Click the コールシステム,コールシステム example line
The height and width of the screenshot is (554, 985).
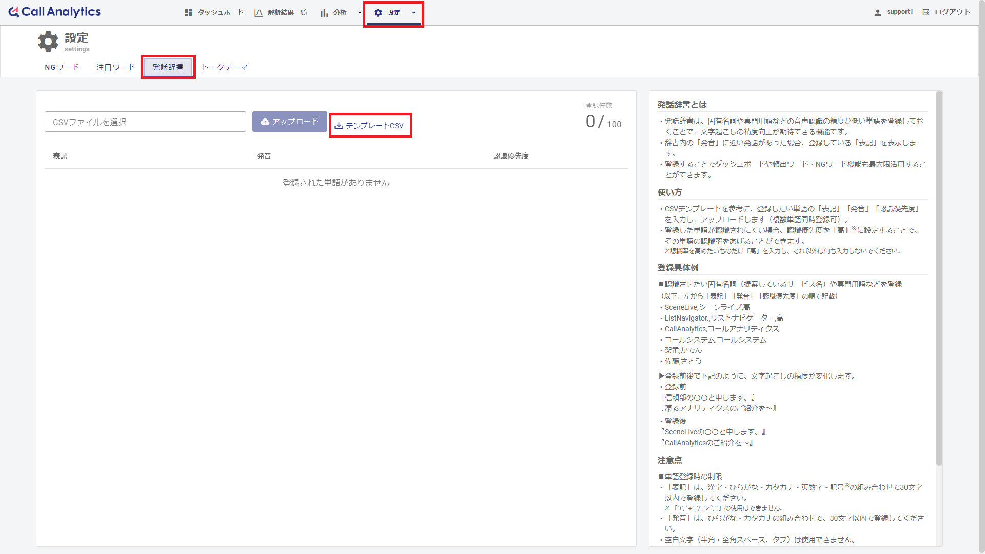[713, 340]
